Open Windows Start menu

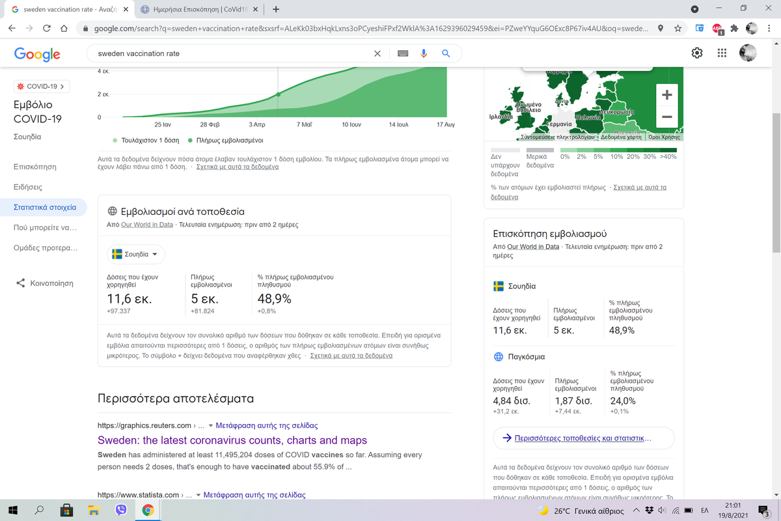point(13,511)
